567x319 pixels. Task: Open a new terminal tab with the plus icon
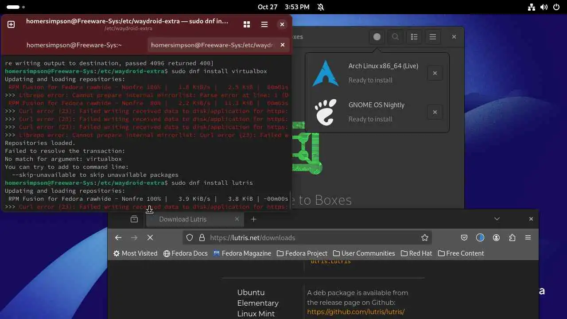tap(11, 24)
